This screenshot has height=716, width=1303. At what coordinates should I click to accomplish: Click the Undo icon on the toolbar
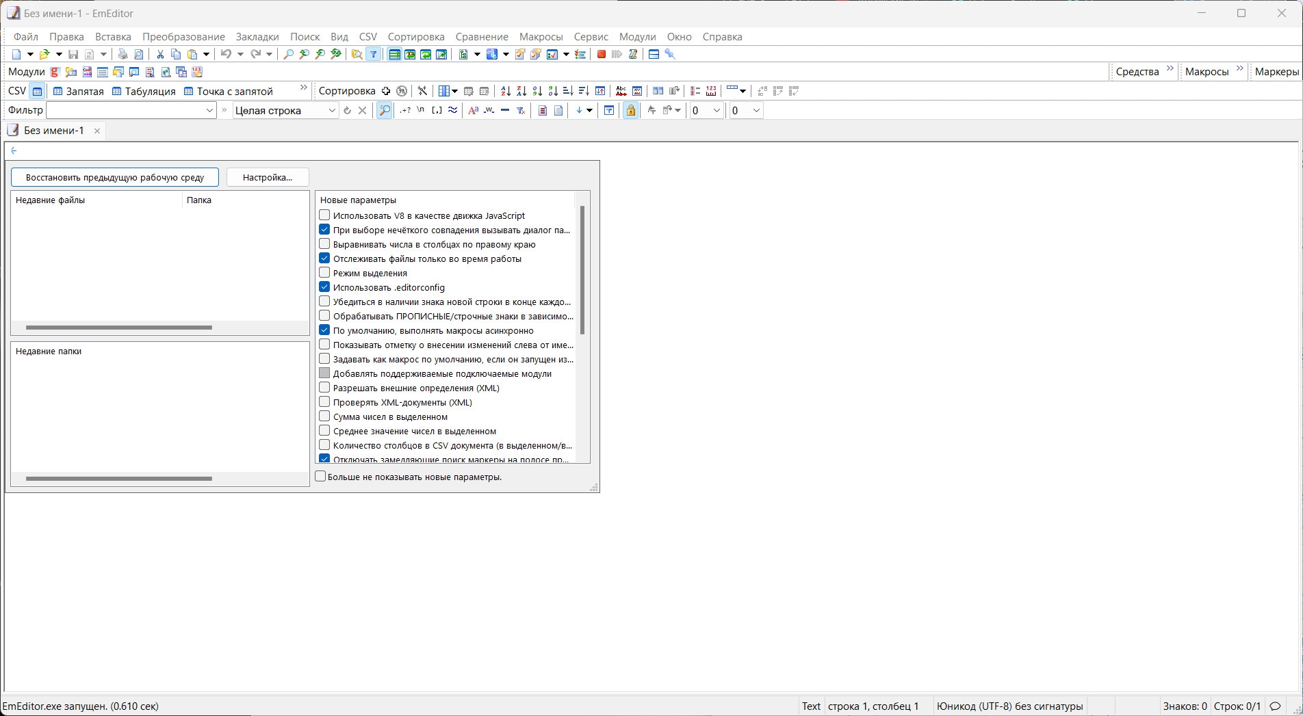tap(227, 54)
